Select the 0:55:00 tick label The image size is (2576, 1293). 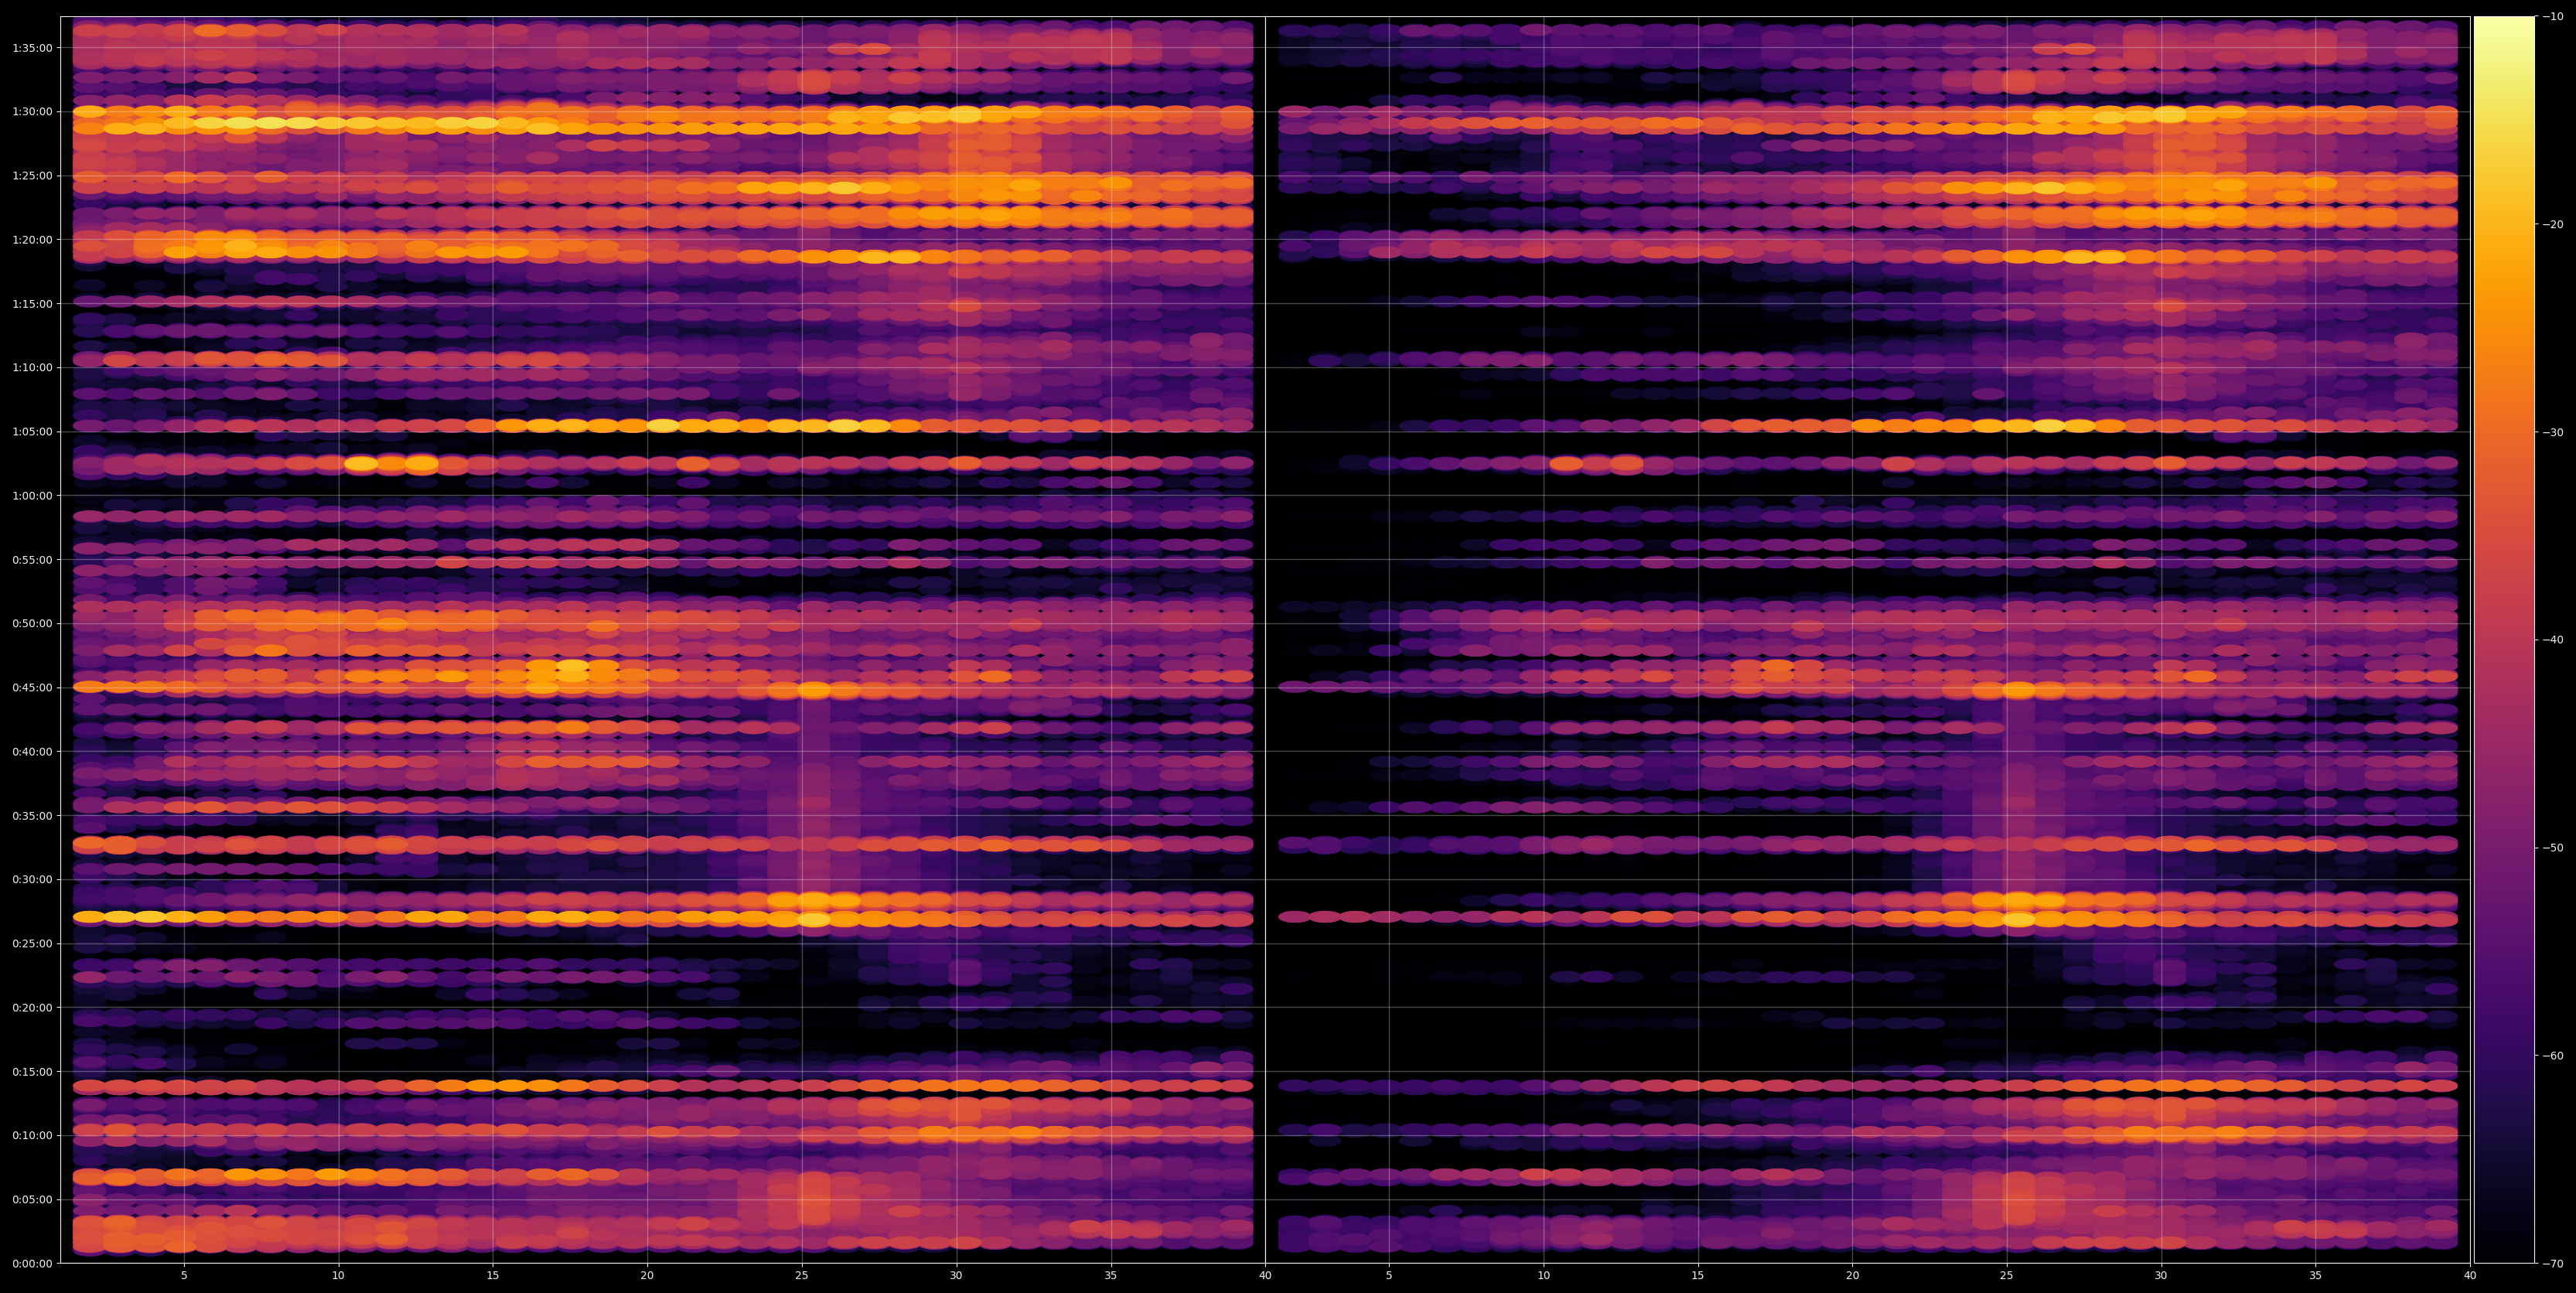(32, 560)
